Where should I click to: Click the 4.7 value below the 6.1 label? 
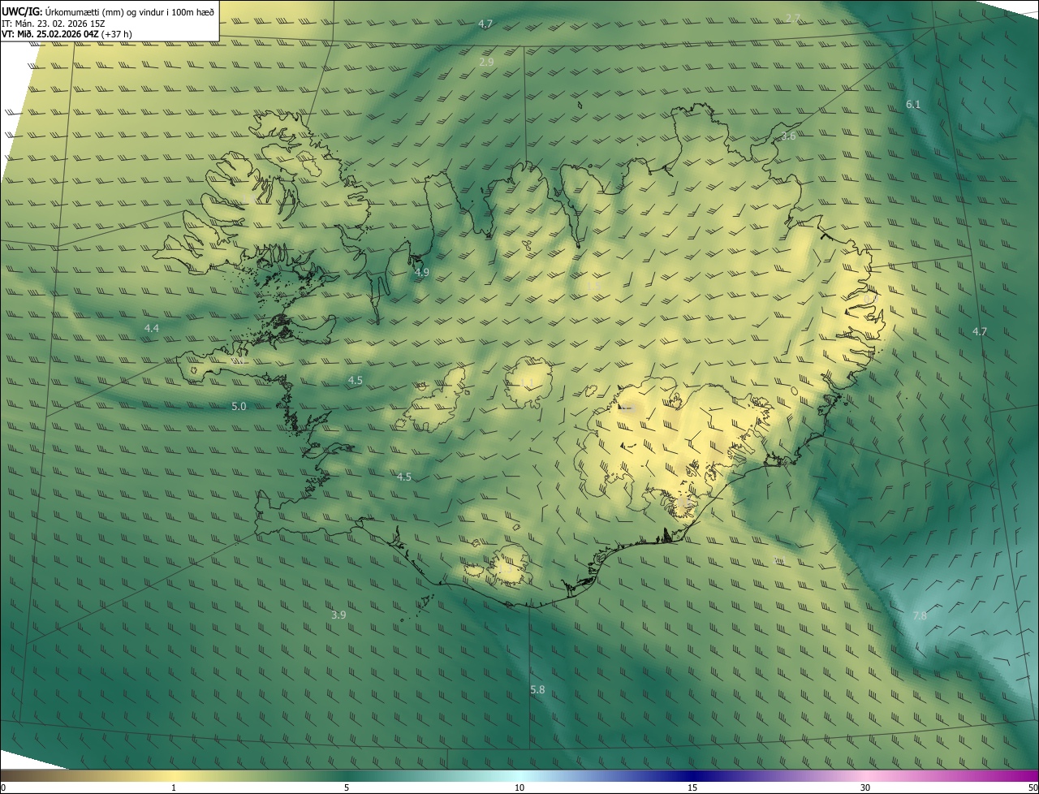pos(980,331)
